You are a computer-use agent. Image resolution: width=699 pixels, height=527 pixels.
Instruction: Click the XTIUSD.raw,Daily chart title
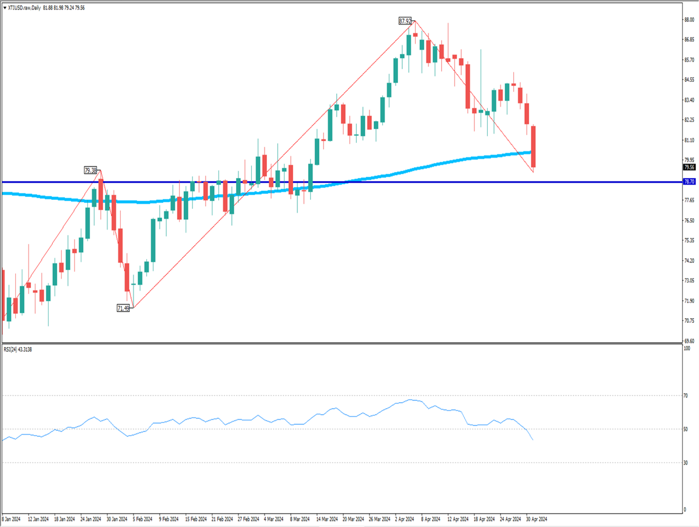tap(24, 7)
